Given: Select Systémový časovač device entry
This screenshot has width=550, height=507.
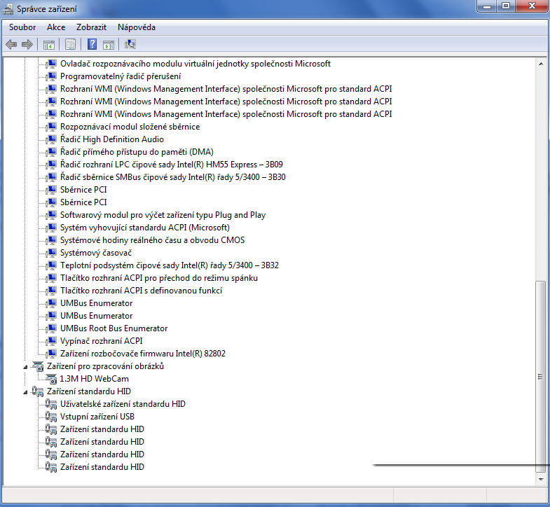Looking at the screenshot, I should tap(96, 253).
